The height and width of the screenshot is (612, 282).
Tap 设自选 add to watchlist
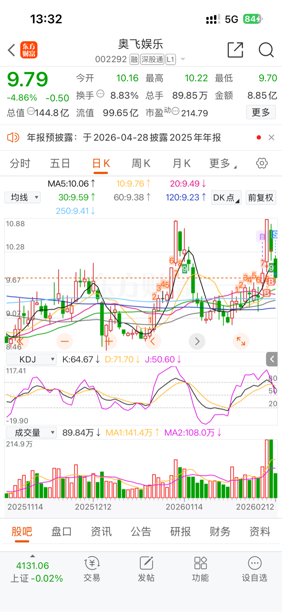(254, 569)
